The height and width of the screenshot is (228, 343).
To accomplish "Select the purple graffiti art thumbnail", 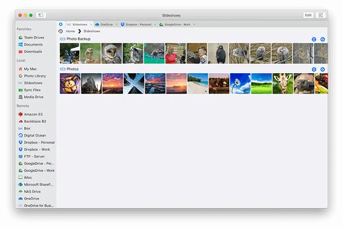I will coord(70,83).
